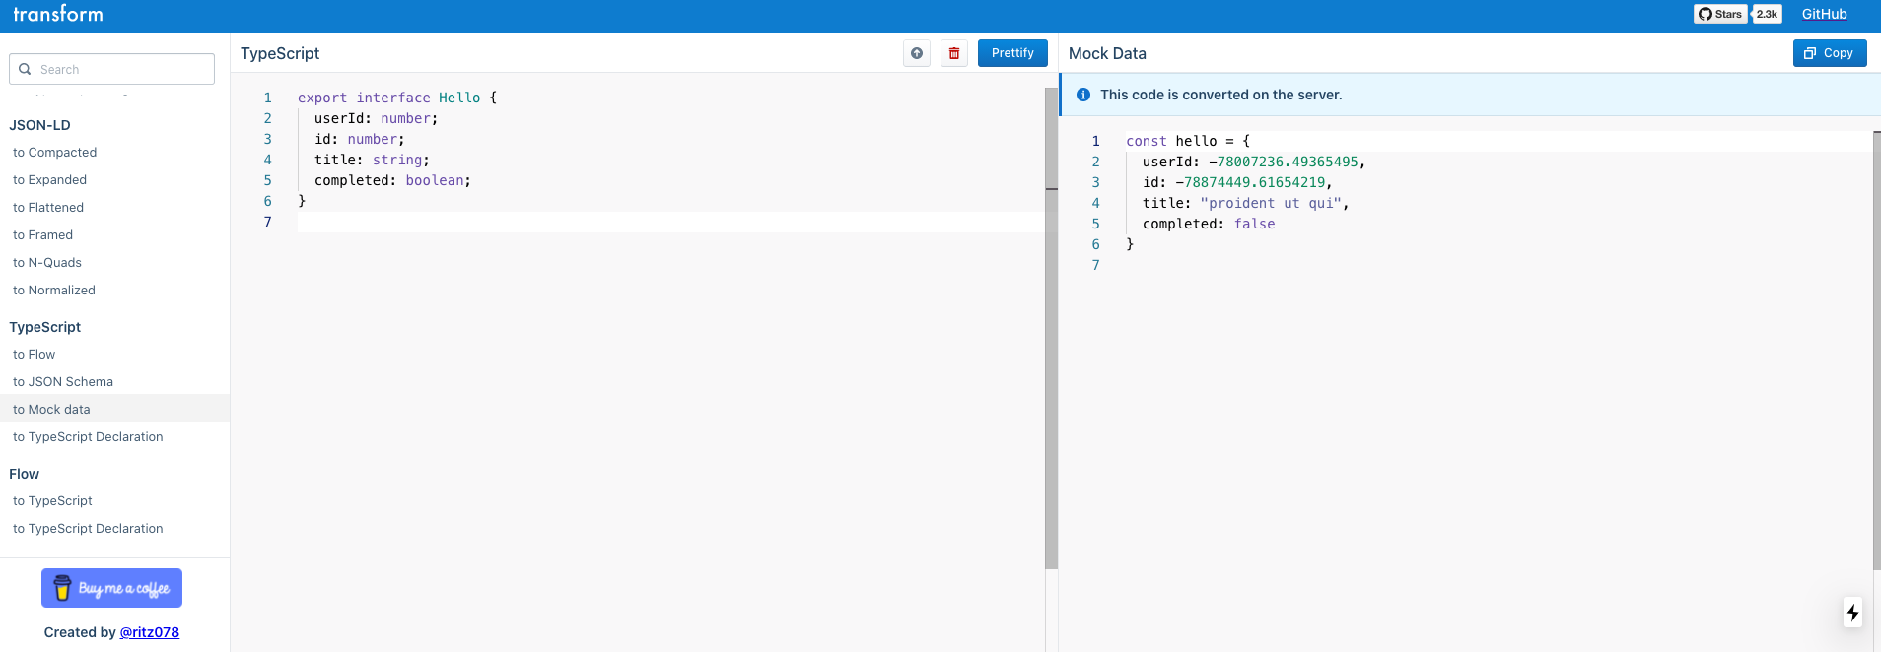Viewport: 1881px width, 652px height.
Task: Click the red trash clear icon
Action: 954,53
